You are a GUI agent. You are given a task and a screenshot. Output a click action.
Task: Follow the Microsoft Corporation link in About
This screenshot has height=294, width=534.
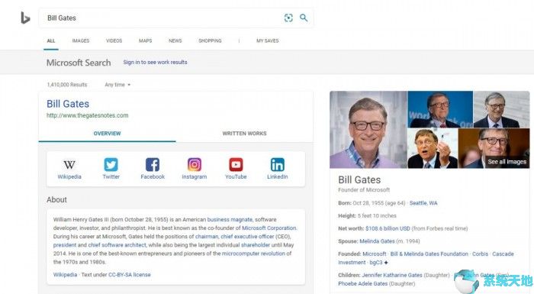[269, 228]
